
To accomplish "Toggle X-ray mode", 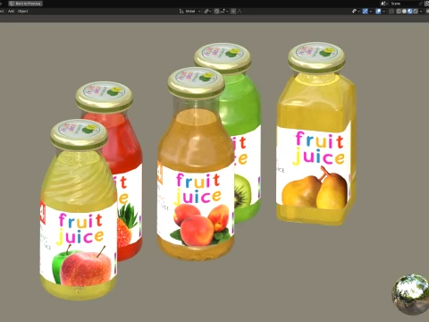I will pos(391,12).
